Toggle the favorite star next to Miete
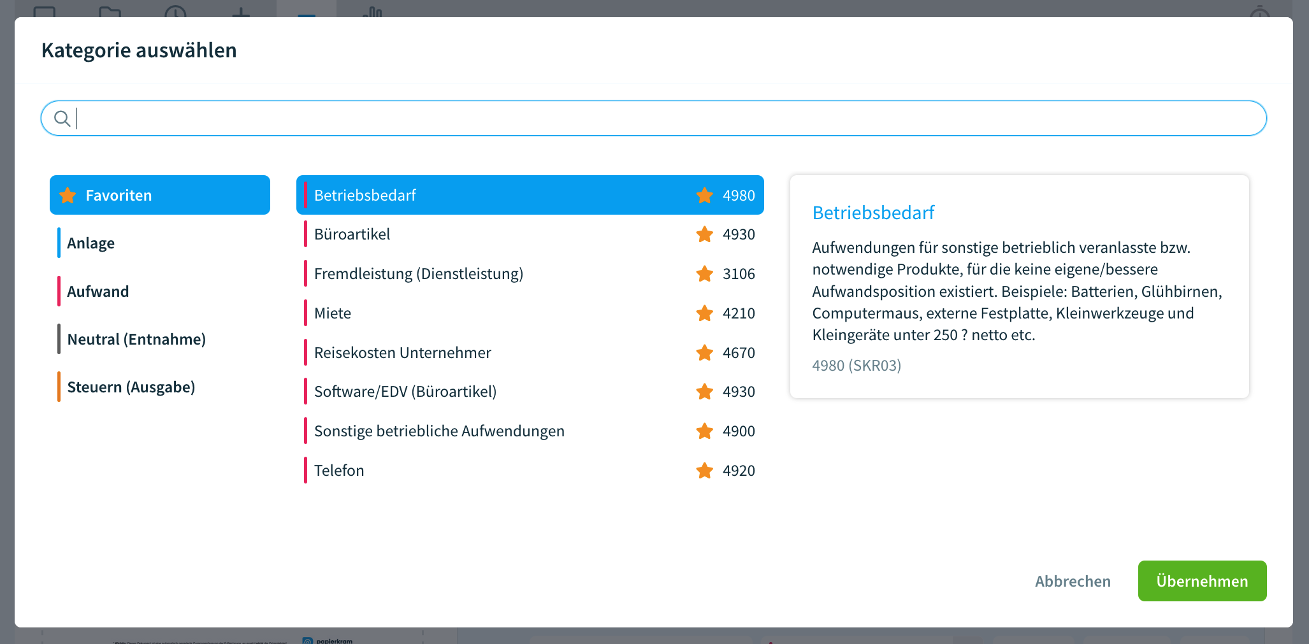 pos(704,313)
